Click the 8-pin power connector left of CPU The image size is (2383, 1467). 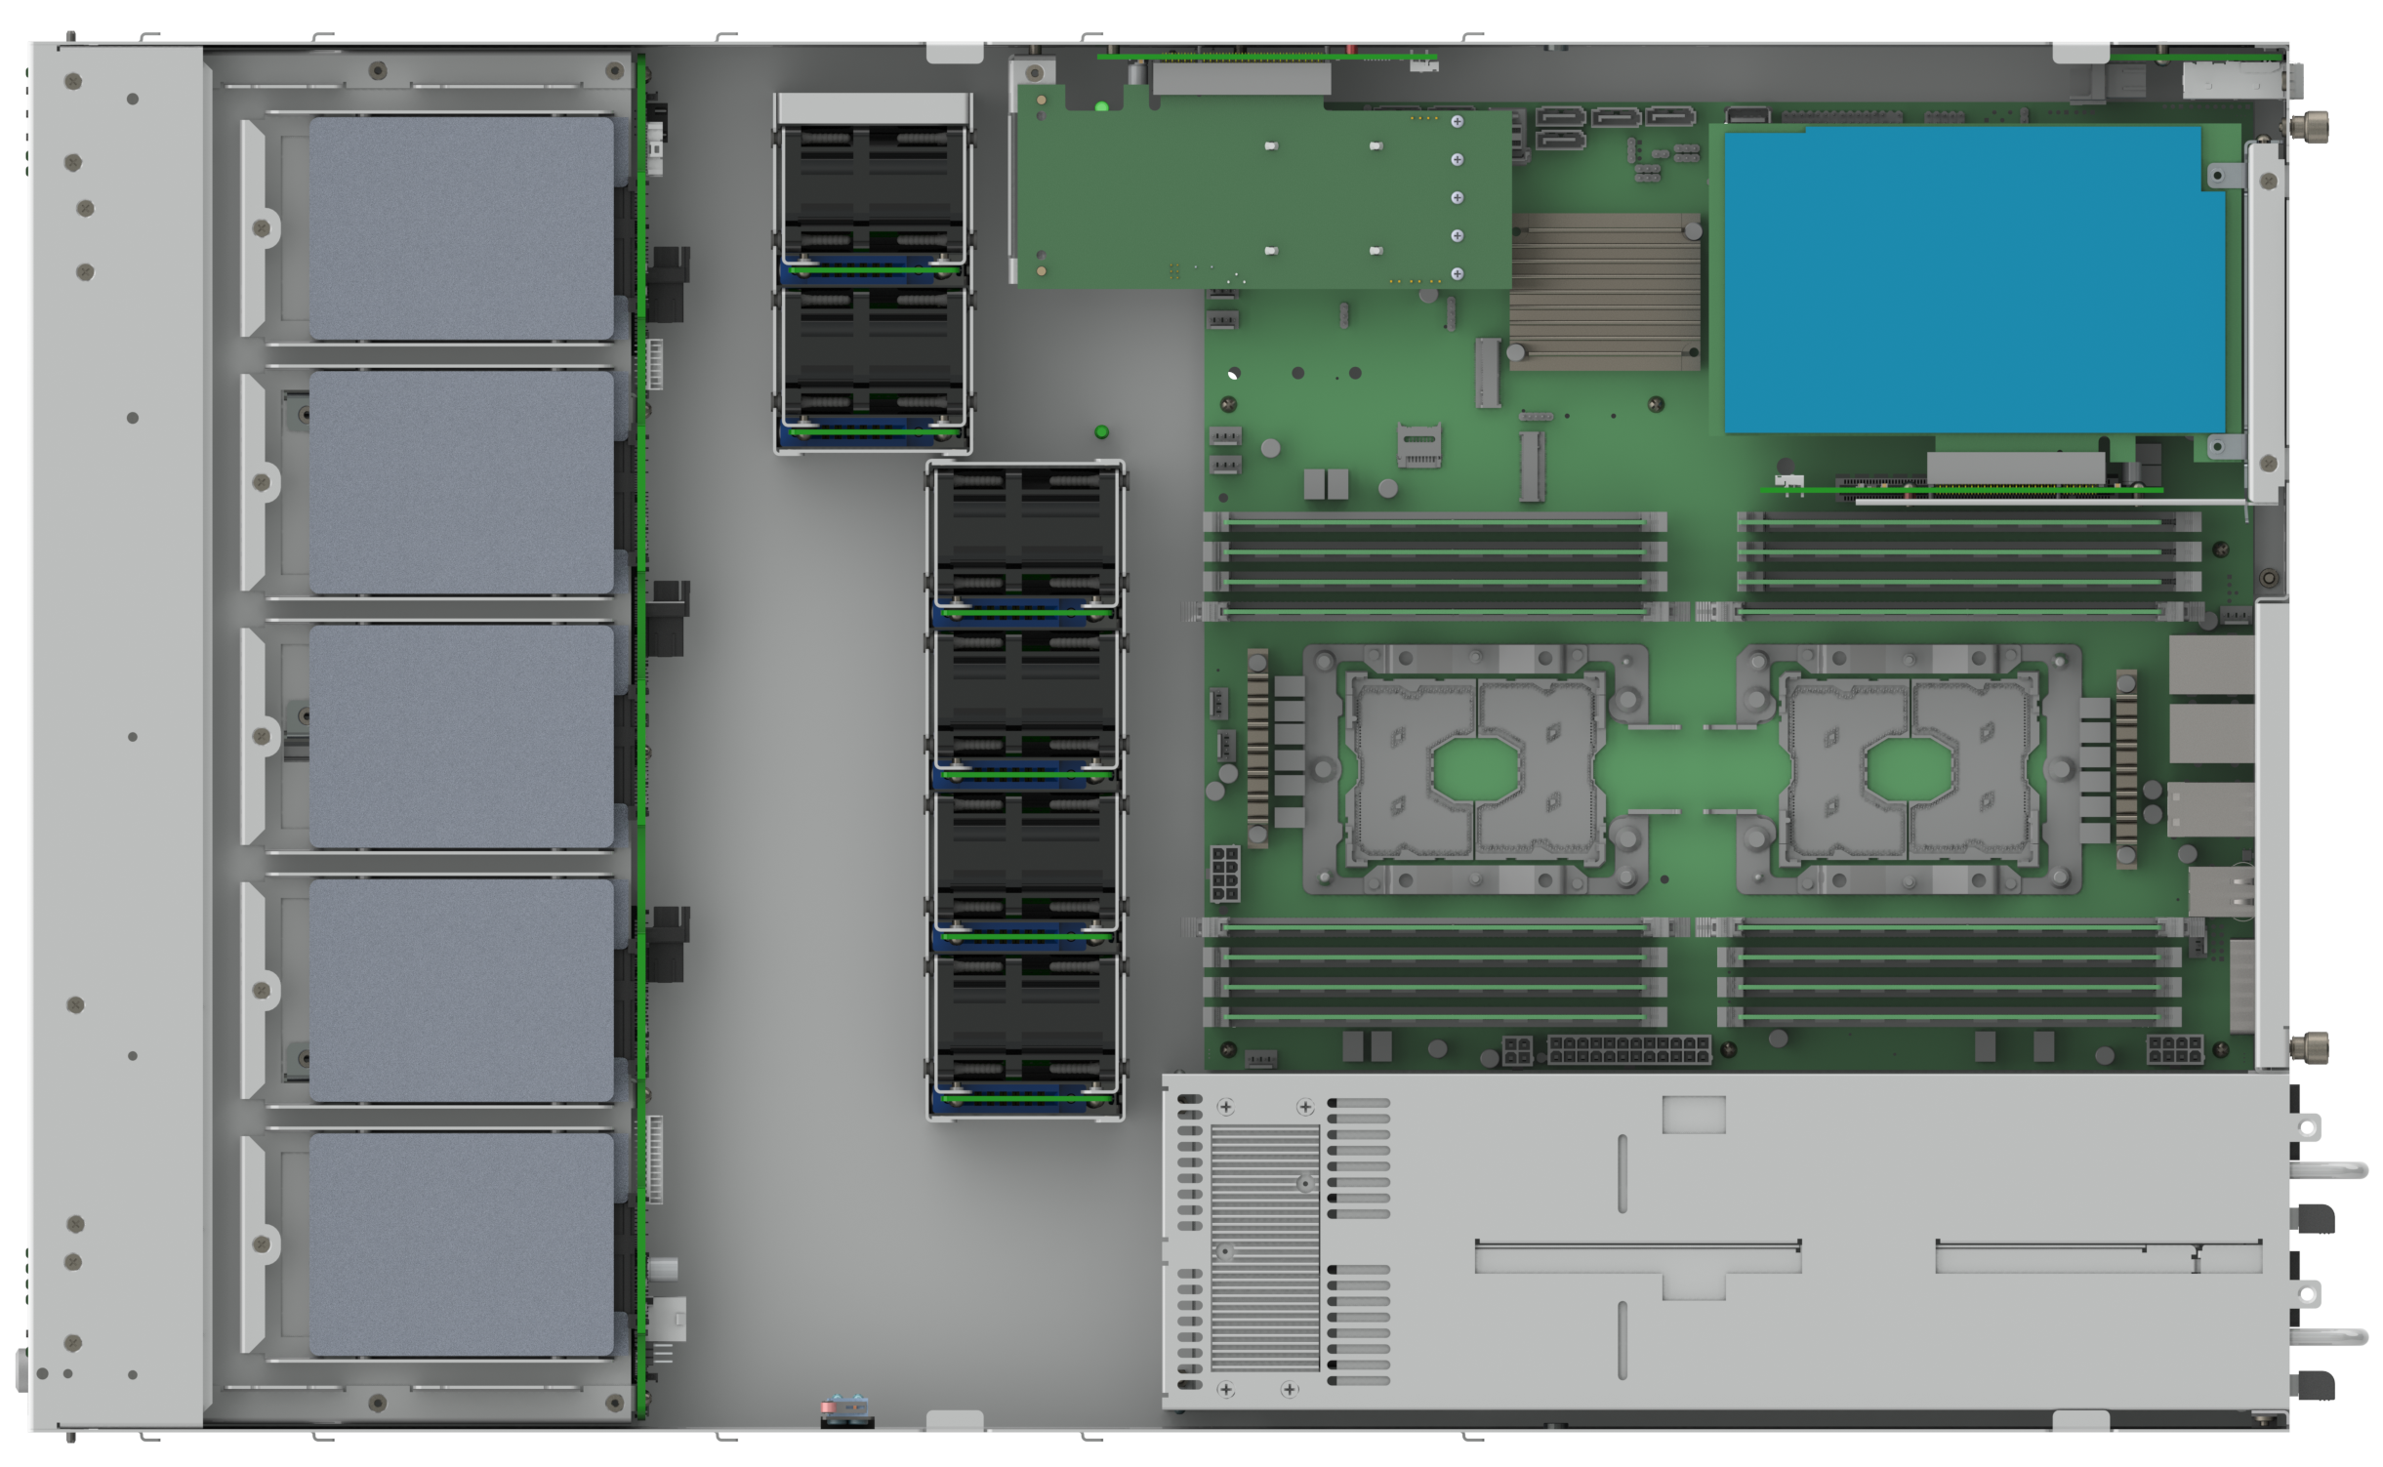click(1225, 873)
